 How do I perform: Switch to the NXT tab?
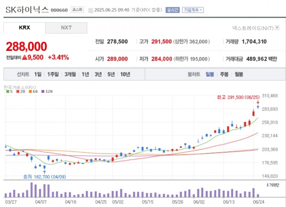pyautogui.click(x=66, y=28)
